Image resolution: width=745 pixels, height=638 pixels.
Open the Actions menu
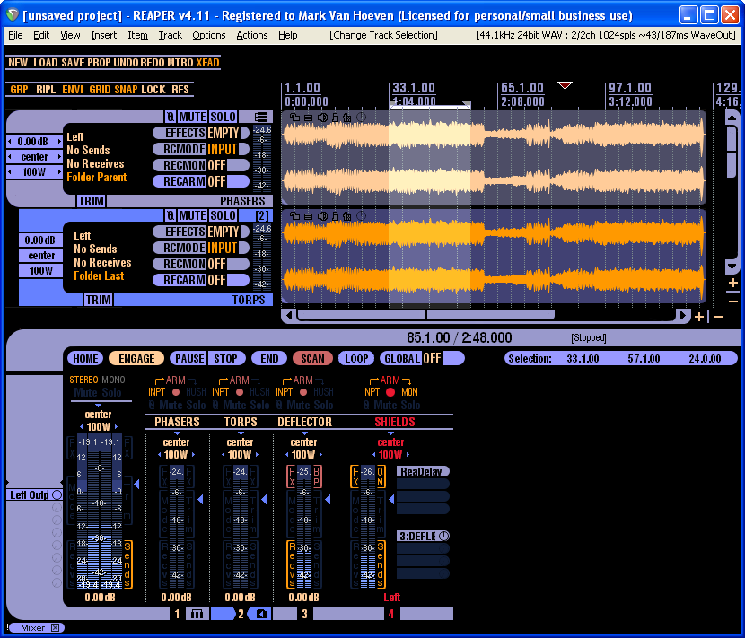point(251,35)
